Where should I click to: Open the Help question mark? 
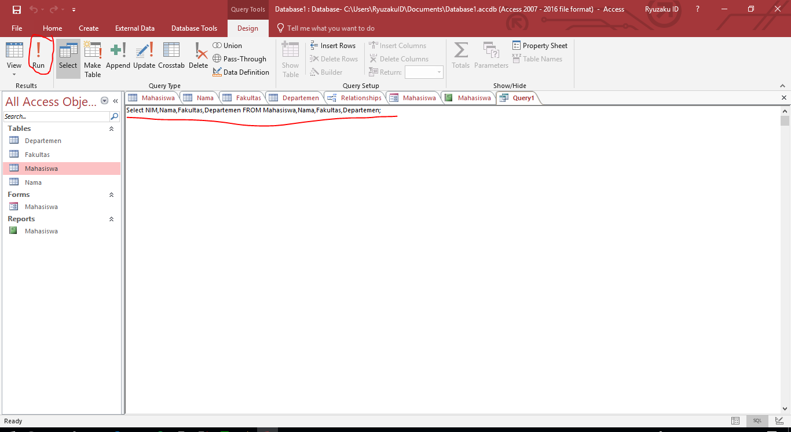[698, 9]
